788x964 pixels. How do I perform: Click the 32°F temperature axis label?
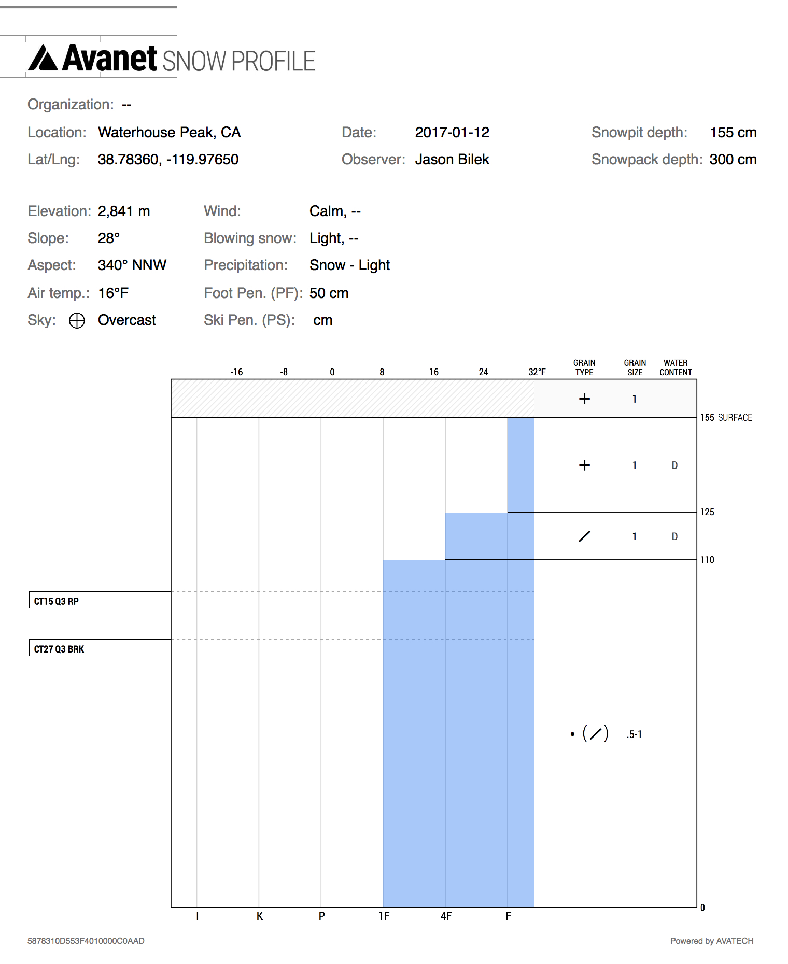coord(537,372)
